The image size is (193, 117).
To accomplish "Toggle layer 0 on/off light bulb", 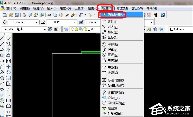I will click(x=72, y=29).
